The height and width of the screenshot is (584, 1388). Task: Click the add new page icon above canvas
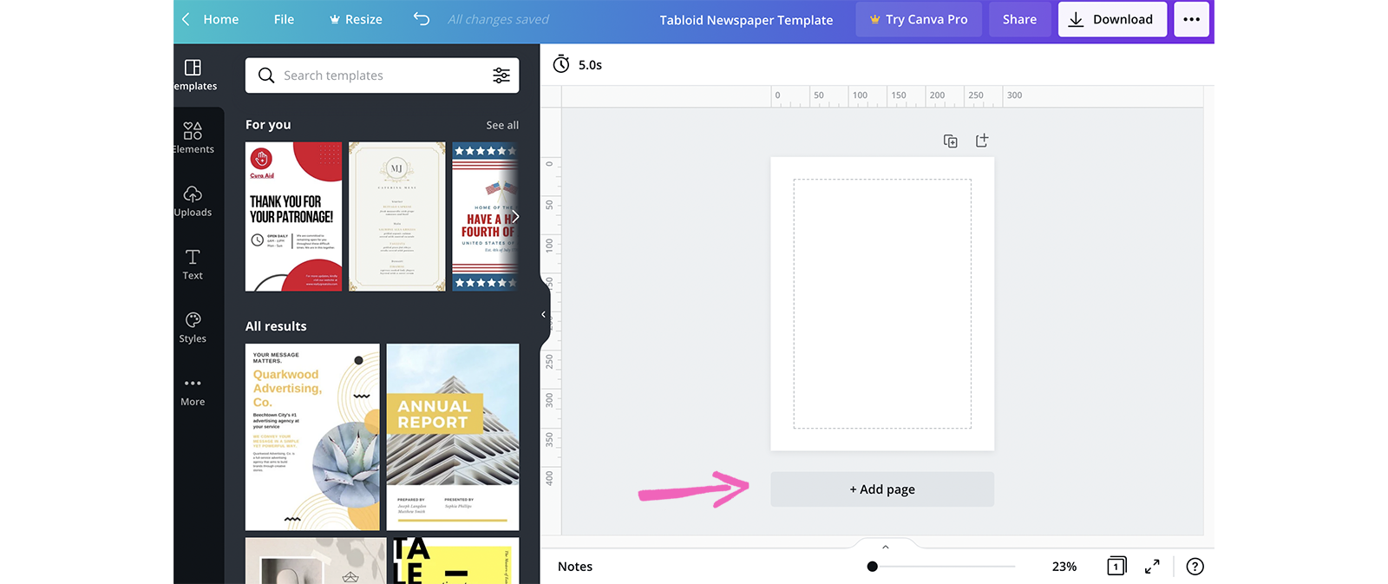coord(982,141)
